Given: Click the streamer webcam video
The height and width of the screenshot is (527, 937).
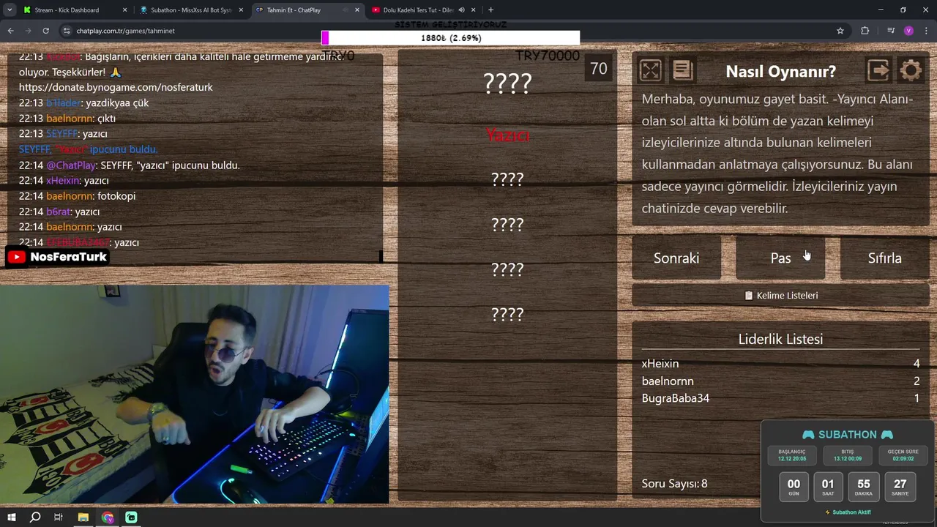Looking at the screenshot, I should pyautogui.click(x=194, y=394).
